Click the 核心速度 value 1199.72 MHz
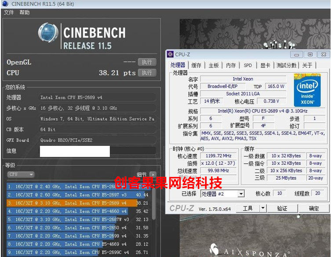 (x=218, y=156)
